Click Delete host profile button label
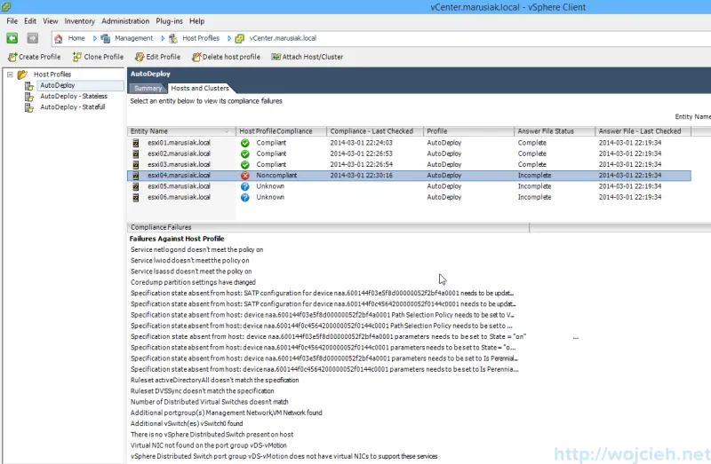 pyautogui.click(x=231, y=57)
